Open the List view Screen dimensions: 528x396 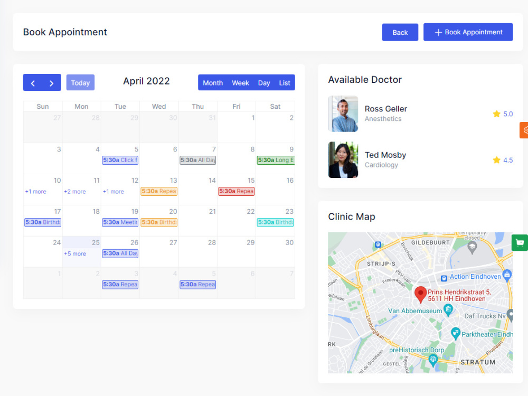click(x=285, y=82)
